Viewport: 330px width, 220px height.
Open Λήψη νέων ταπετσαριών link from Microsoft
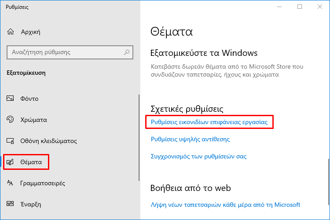click(225, 205)
